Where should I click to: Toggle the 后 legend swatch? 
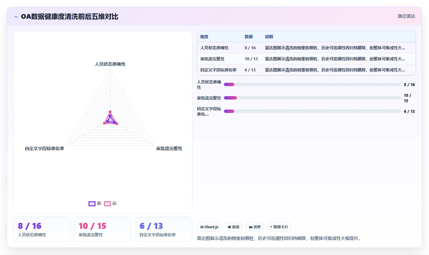[x=107, y=203]
